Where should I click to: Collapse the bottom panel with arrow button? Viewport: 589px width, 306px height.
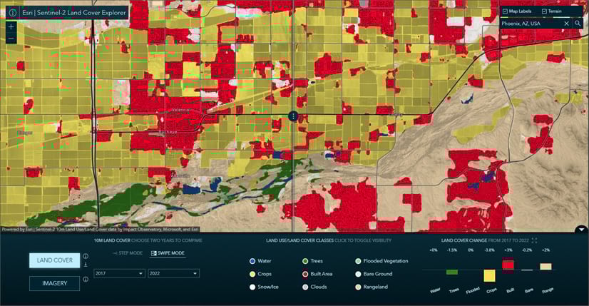581,229
